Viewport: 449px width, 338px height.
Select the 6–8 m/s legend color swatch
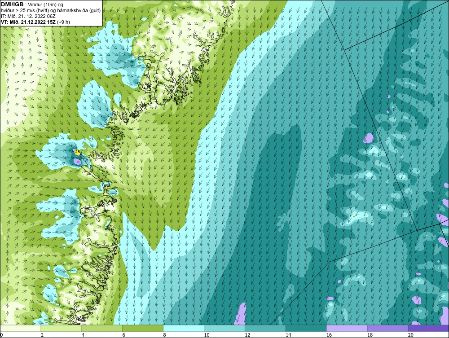click(x=143, y=328)
